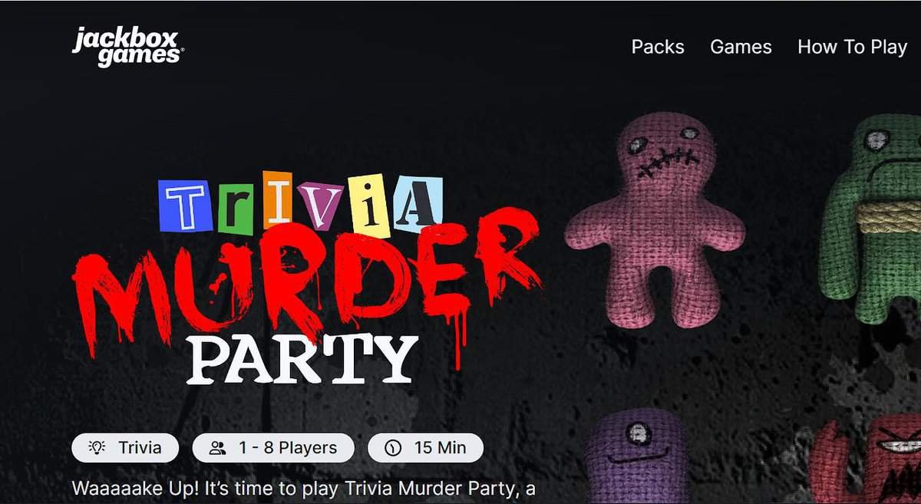The width and height of the screenshot is (921, 504).
Task: Select the 1 - 8 Players pill
Action: click(x=273, y=448)
